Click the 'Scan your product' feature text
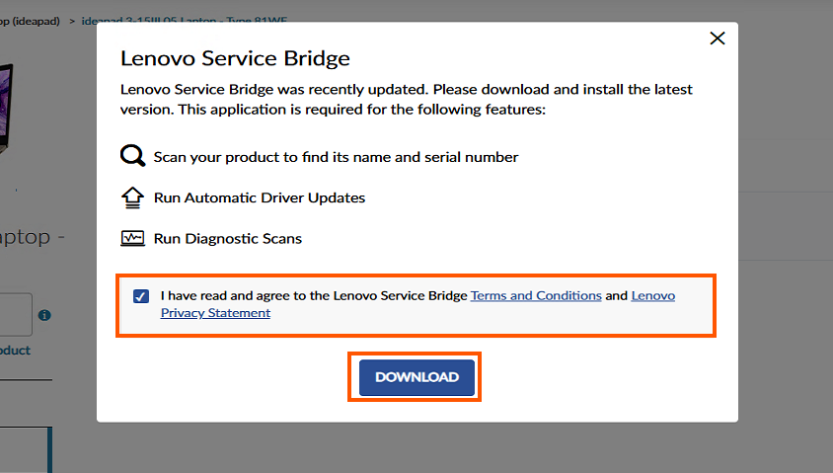The image size is (833, 473). (x=336, y=157)
